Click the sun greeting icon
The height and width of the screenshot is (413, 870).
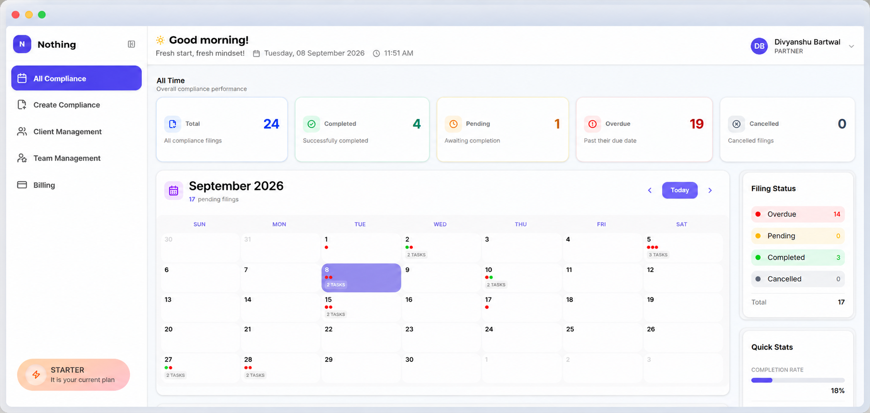161,40
